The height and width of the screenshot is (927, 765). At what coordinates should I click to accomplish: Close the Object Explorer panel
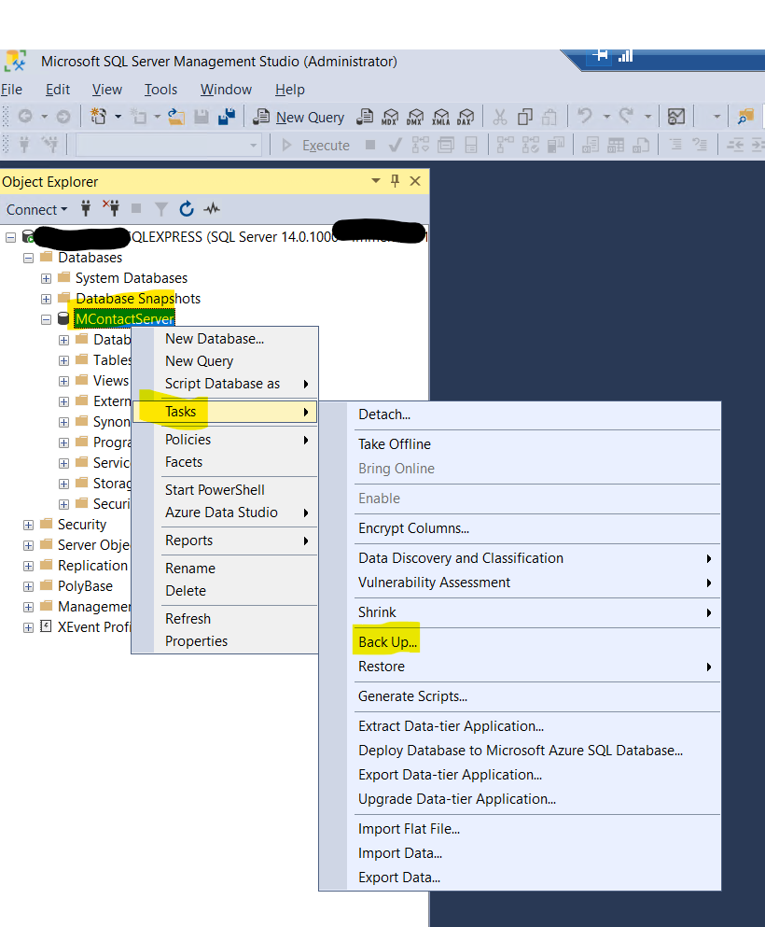[415, 181]
